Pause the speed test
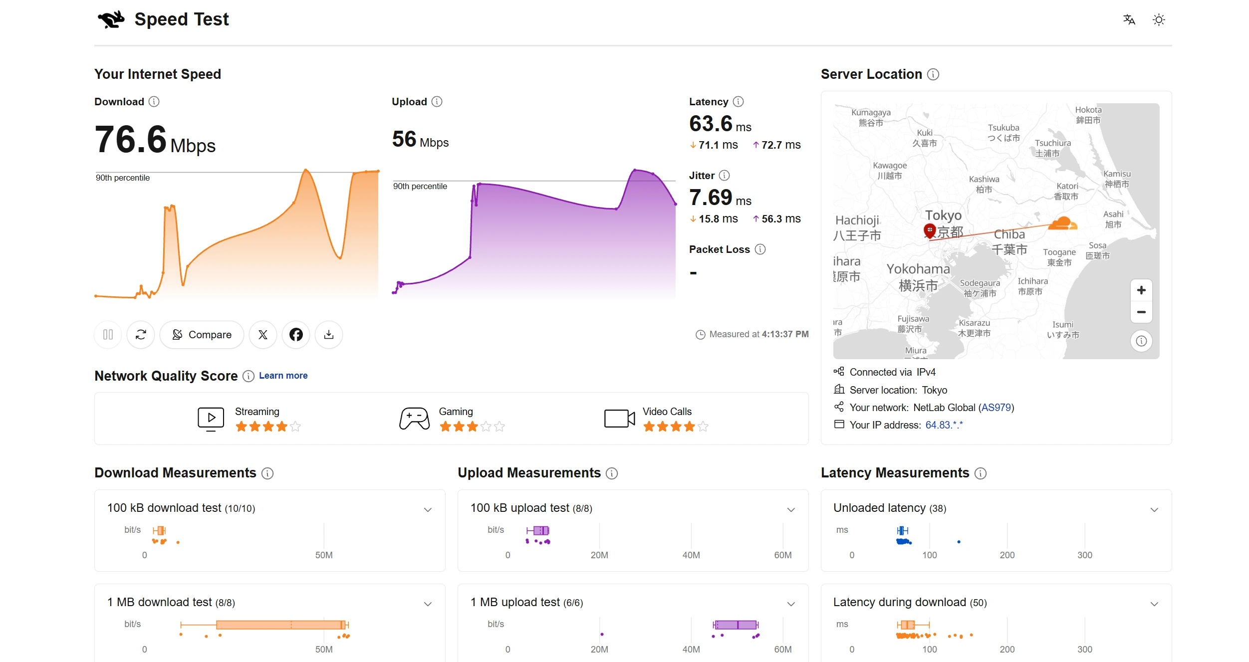Viewport: 1249px width, 662px height. [108, 334]
